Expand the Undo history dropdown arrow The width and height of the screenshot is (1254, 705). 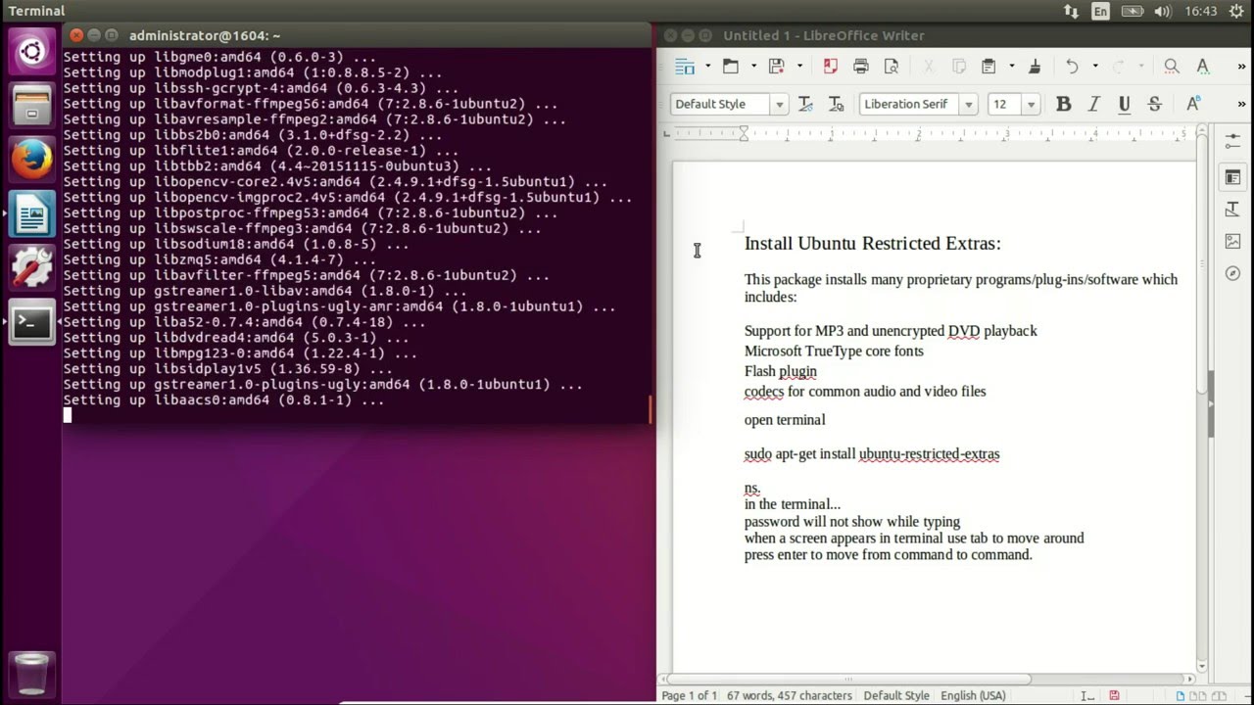click(1095, 67)
